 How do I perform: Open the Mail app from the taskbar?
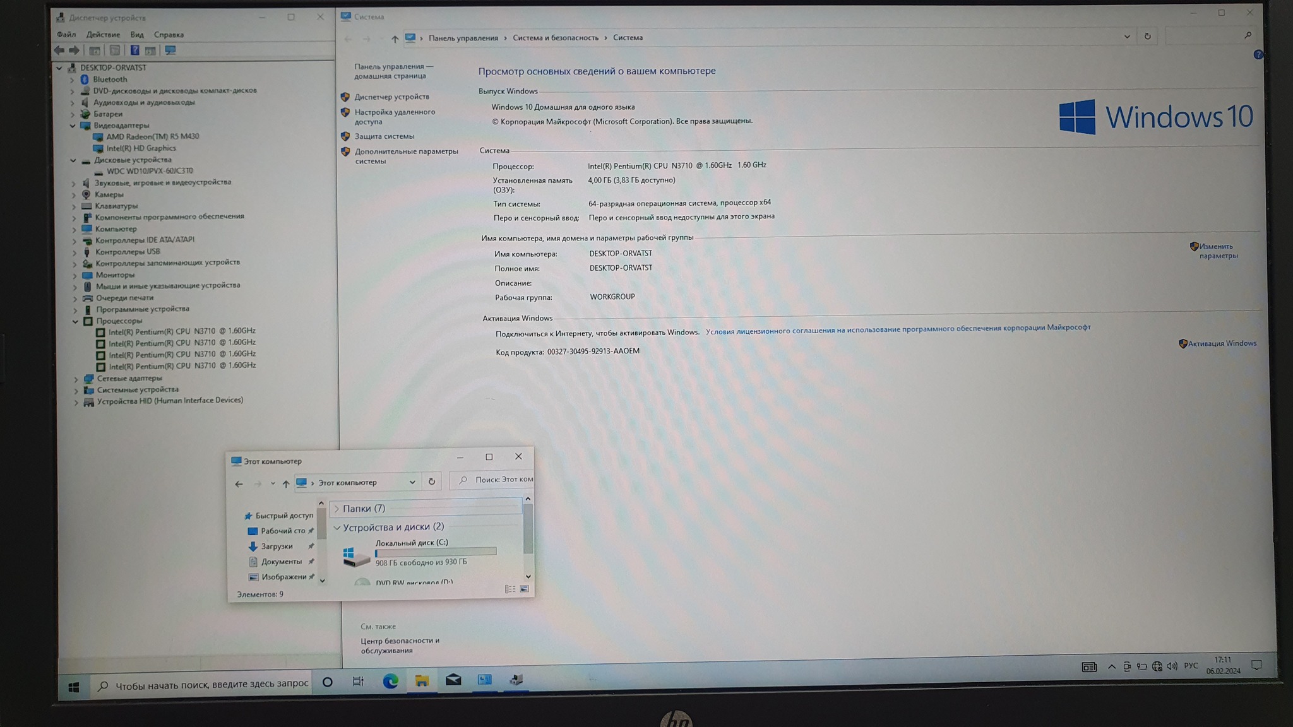[x=453, y=680]
